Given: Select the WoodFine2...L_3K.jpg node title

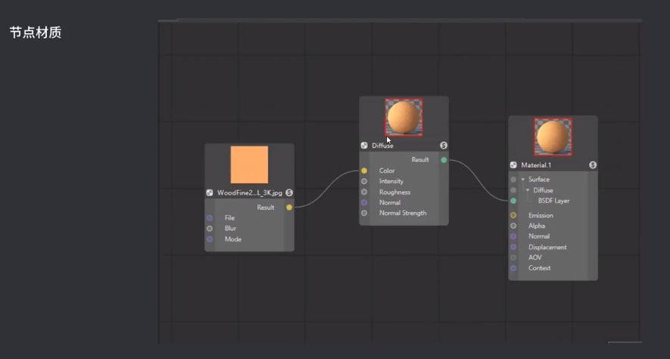Looking at the screenshot, I should 250,192.
